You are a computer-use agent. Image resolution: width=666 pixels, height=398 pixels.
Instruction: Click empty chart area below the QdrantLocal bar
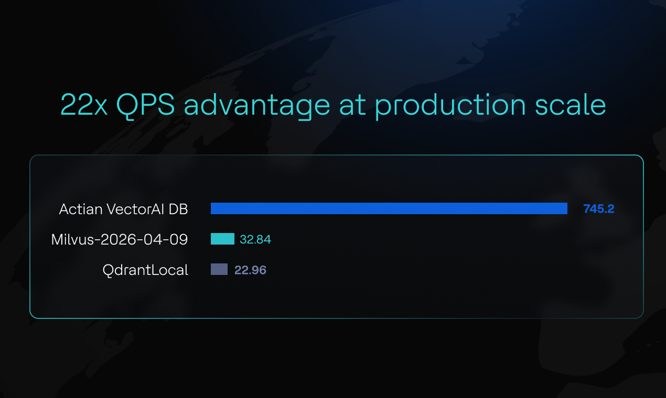[336, 296]
